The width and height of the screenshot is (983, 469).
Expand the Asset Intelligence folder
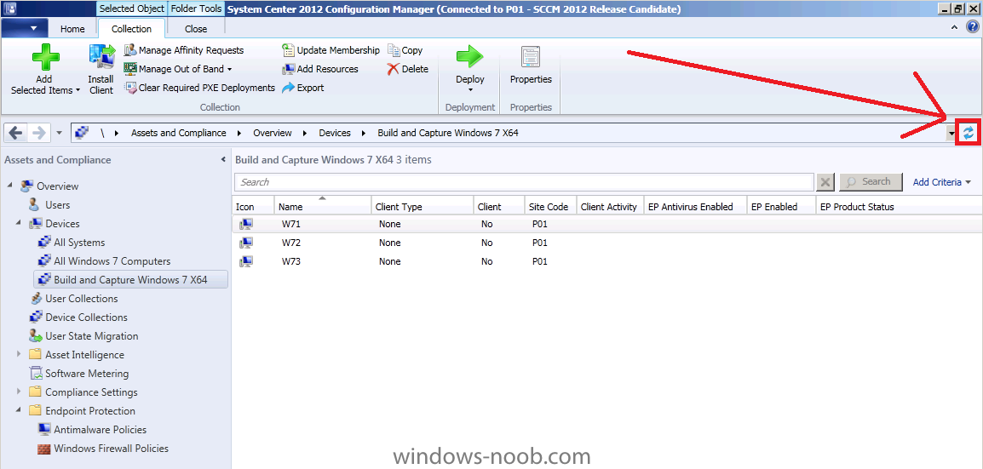[19, 355]
